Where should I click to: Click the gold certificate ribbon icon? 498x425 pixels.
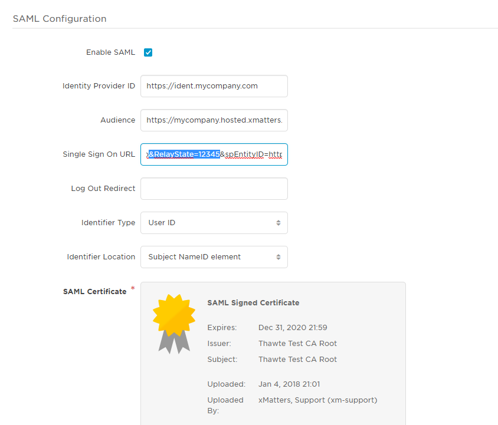174,324
